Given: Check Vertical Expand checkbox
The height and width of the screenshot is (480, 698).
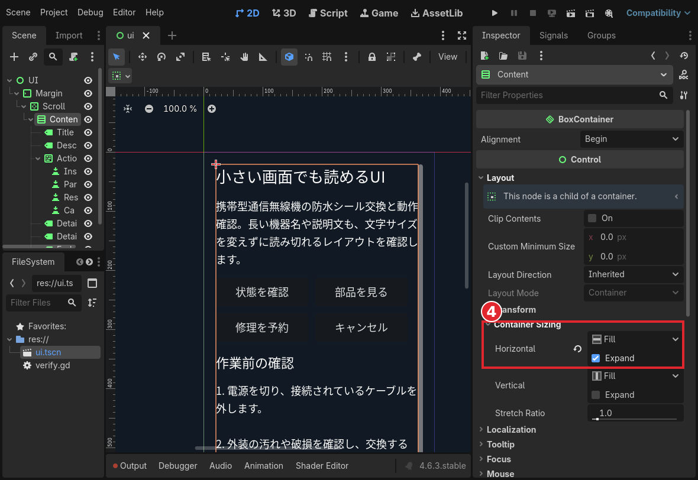Looking at the screenshot, I should 596,395.
